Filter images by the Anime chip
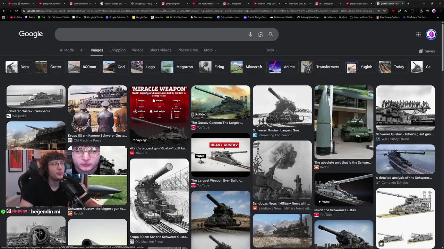The height and width of the screenshot is (249, 444). click(283, 67)
